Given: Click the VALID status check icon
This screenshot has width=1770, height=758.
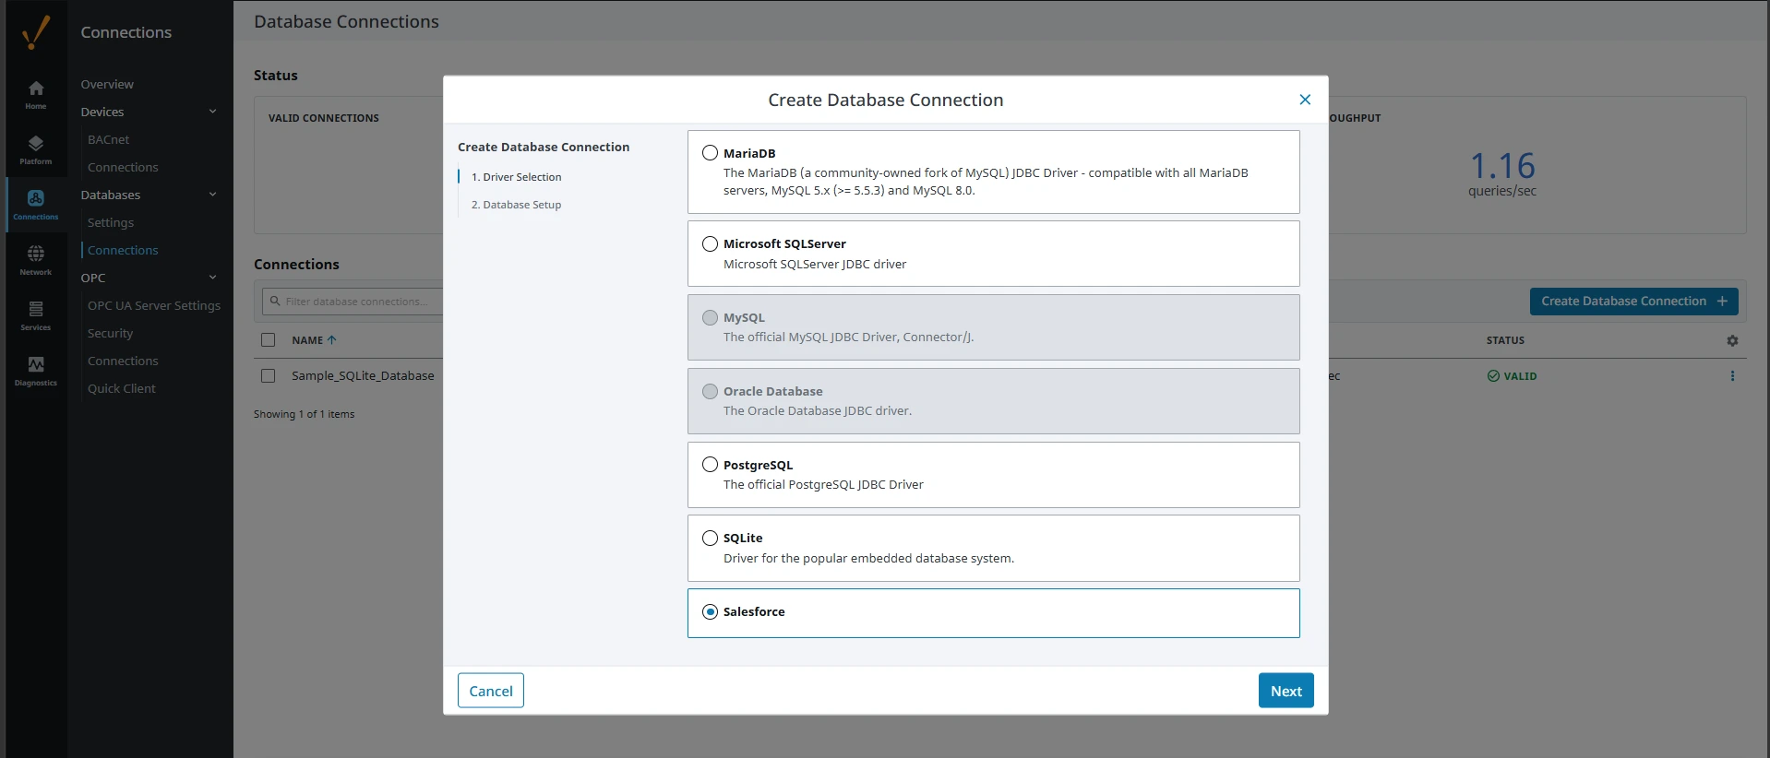Looking at the screenshot, I should point(1493,376).
